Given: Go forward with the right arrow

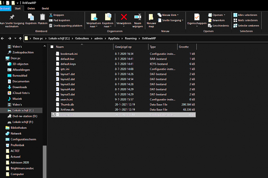Looking at the screenshot, I should (x=10, y=38).
